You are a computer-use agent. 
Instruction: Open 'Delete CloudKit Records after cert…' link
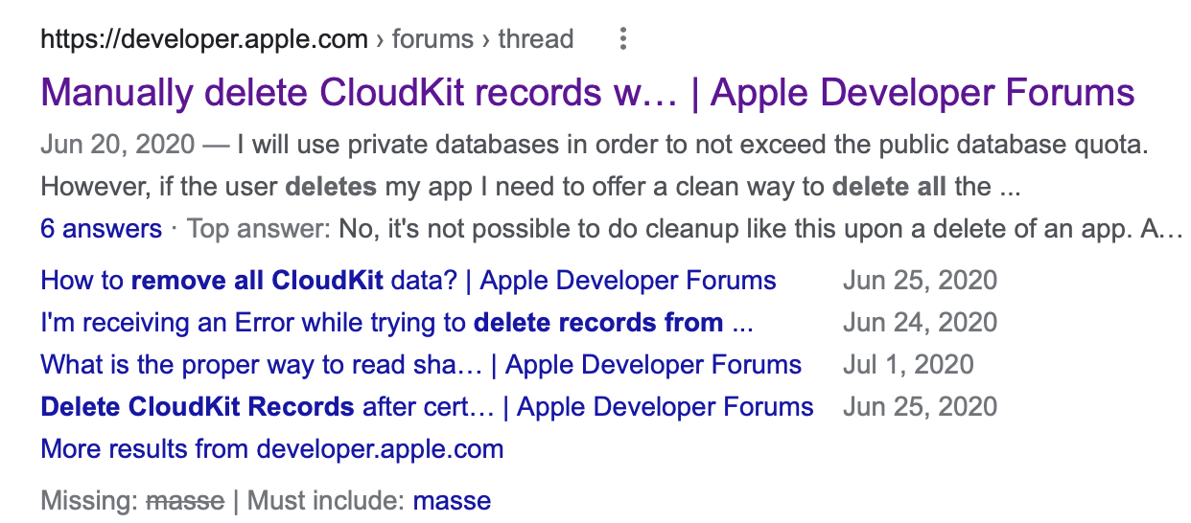pyautogui.click(x=427, y=407)
